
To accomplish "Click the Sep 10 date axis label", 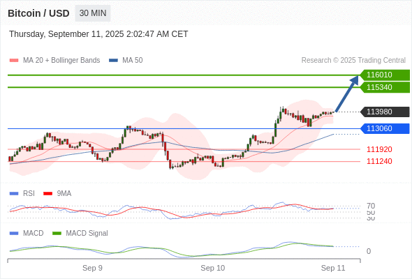I will 212,268.
